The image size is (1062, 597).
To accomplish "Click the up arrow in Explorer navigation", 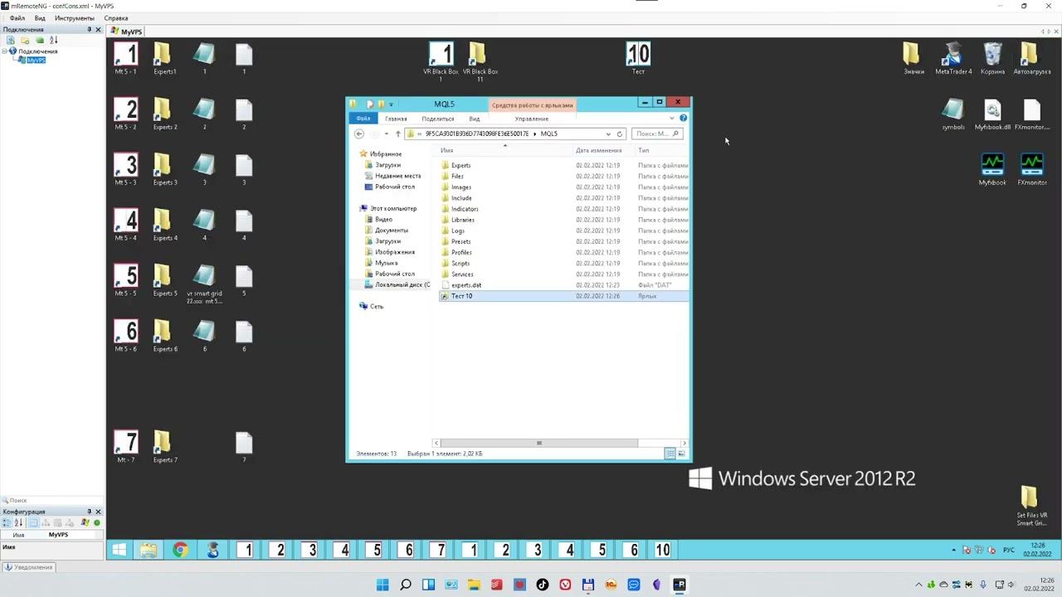I will tap(397, 133).
